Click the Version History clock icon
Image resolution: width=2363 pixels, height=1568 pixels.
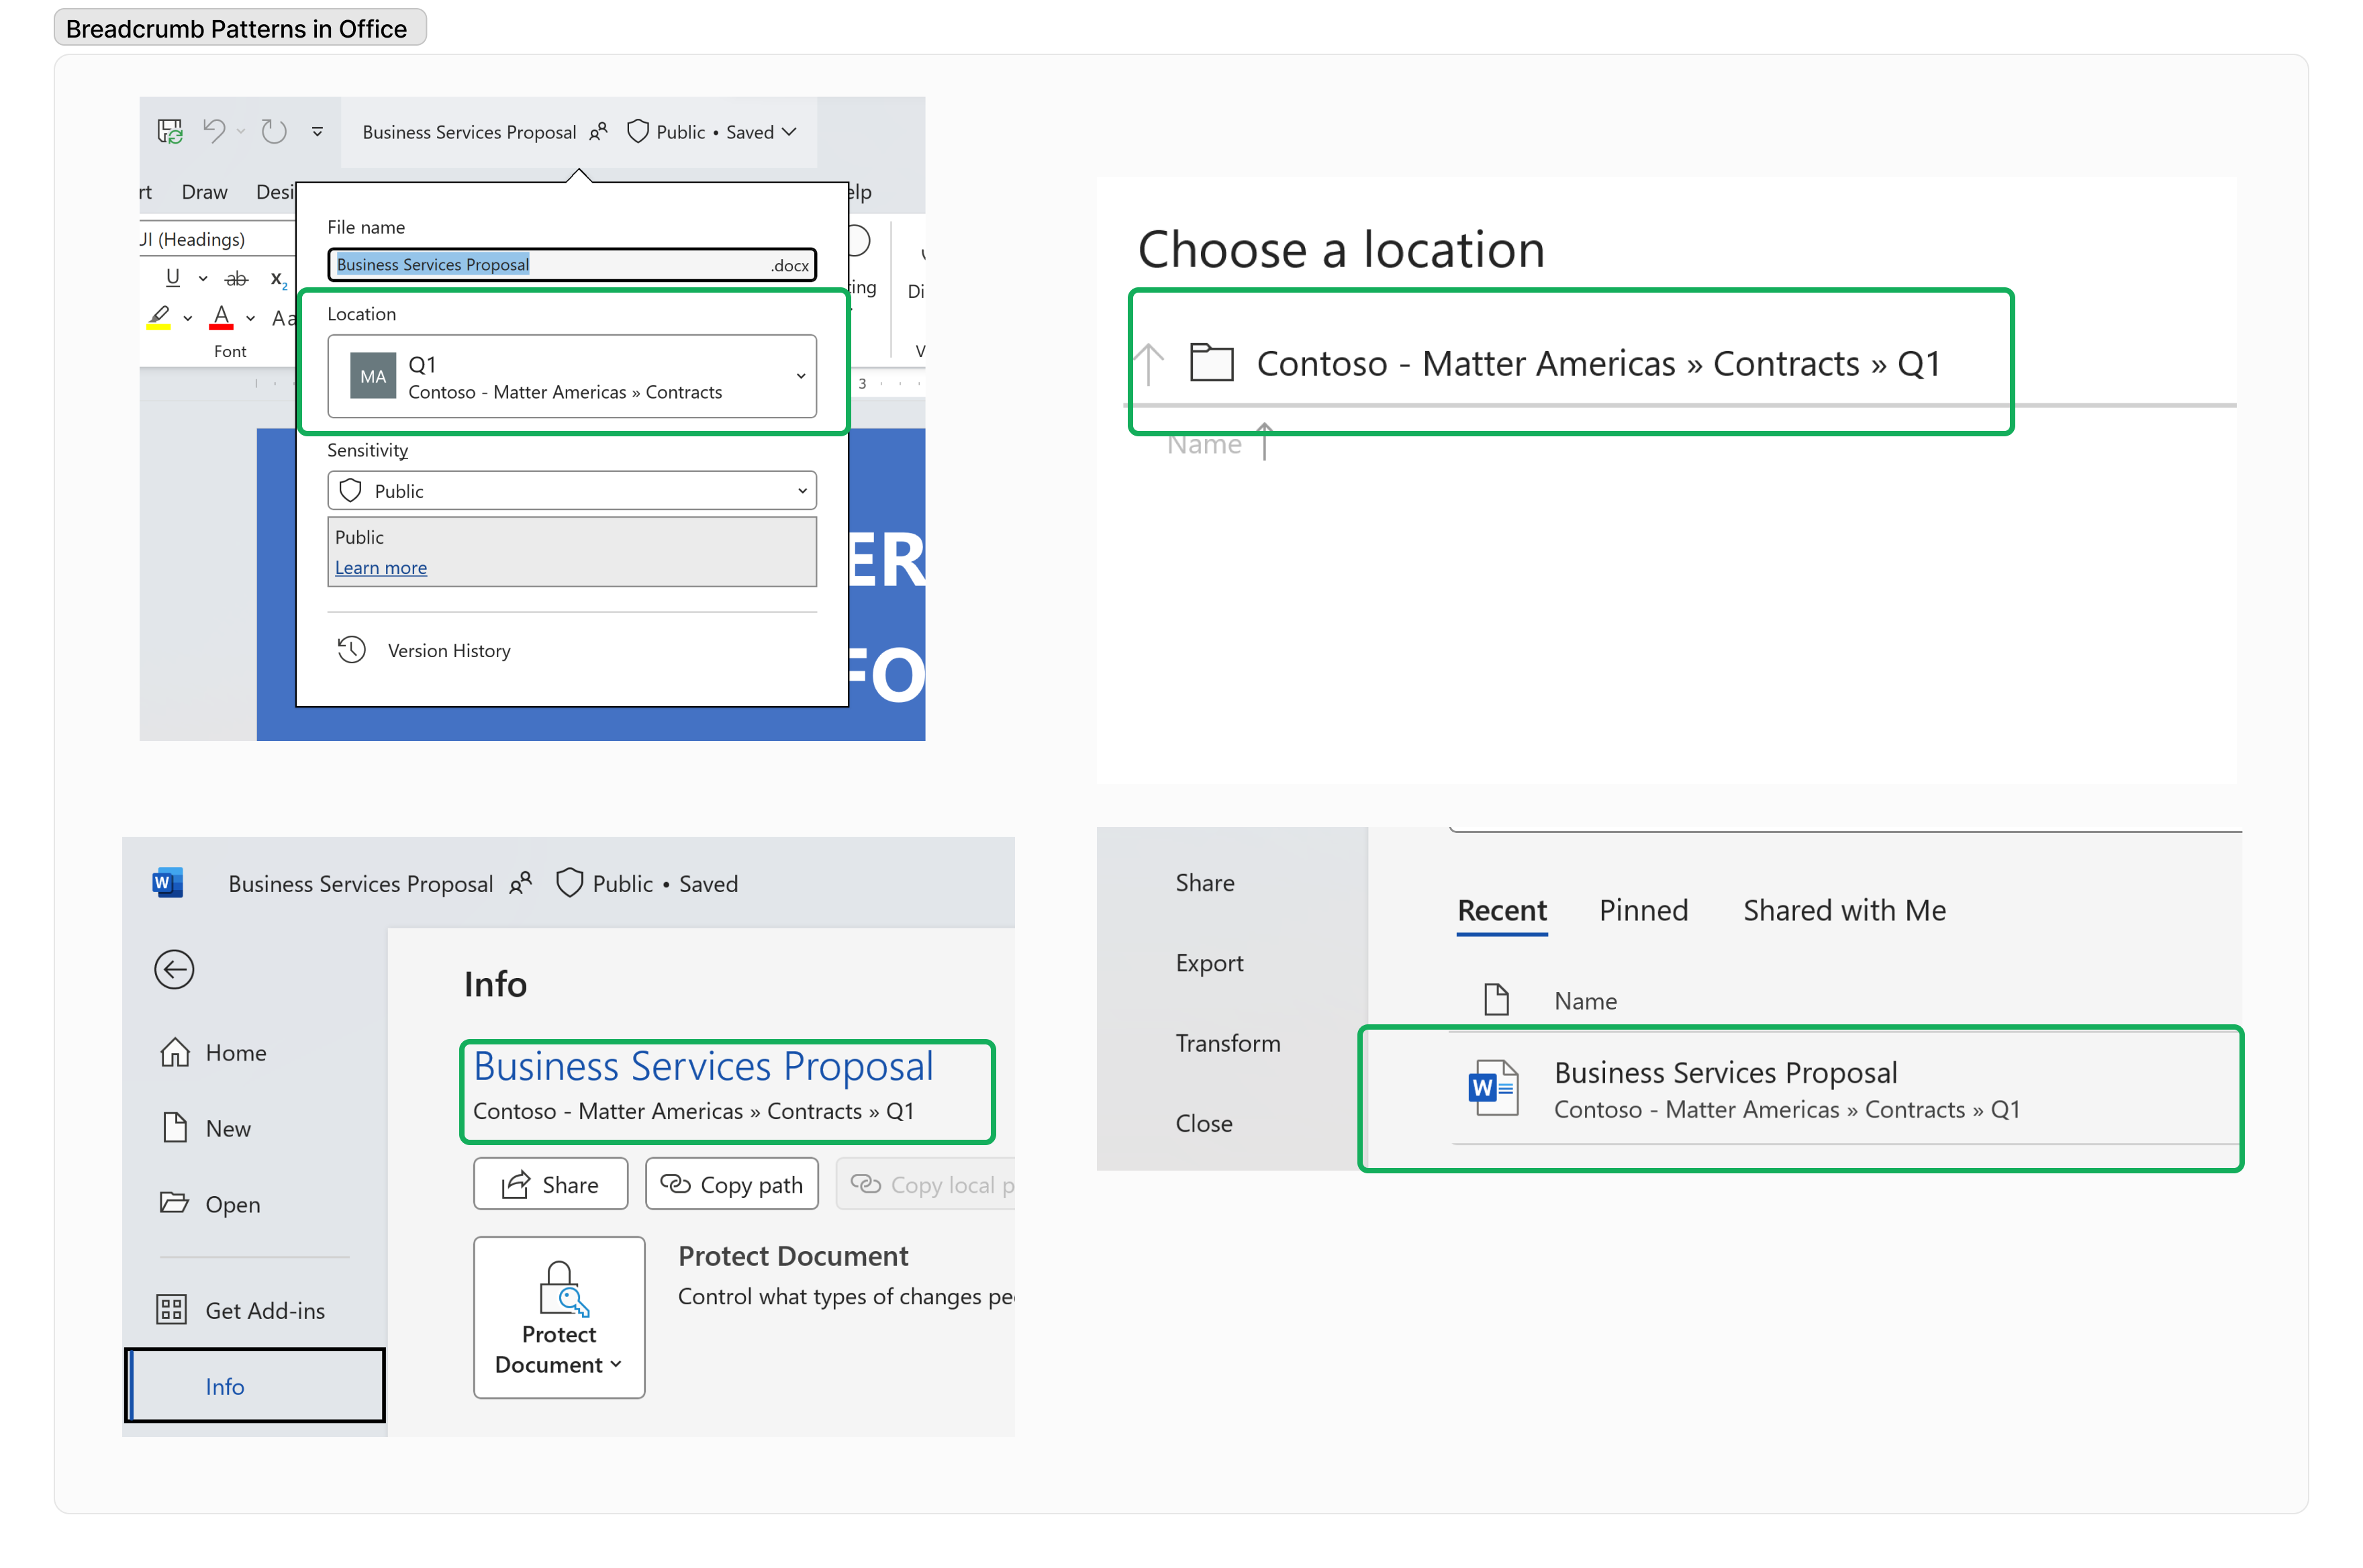(350, 651)
